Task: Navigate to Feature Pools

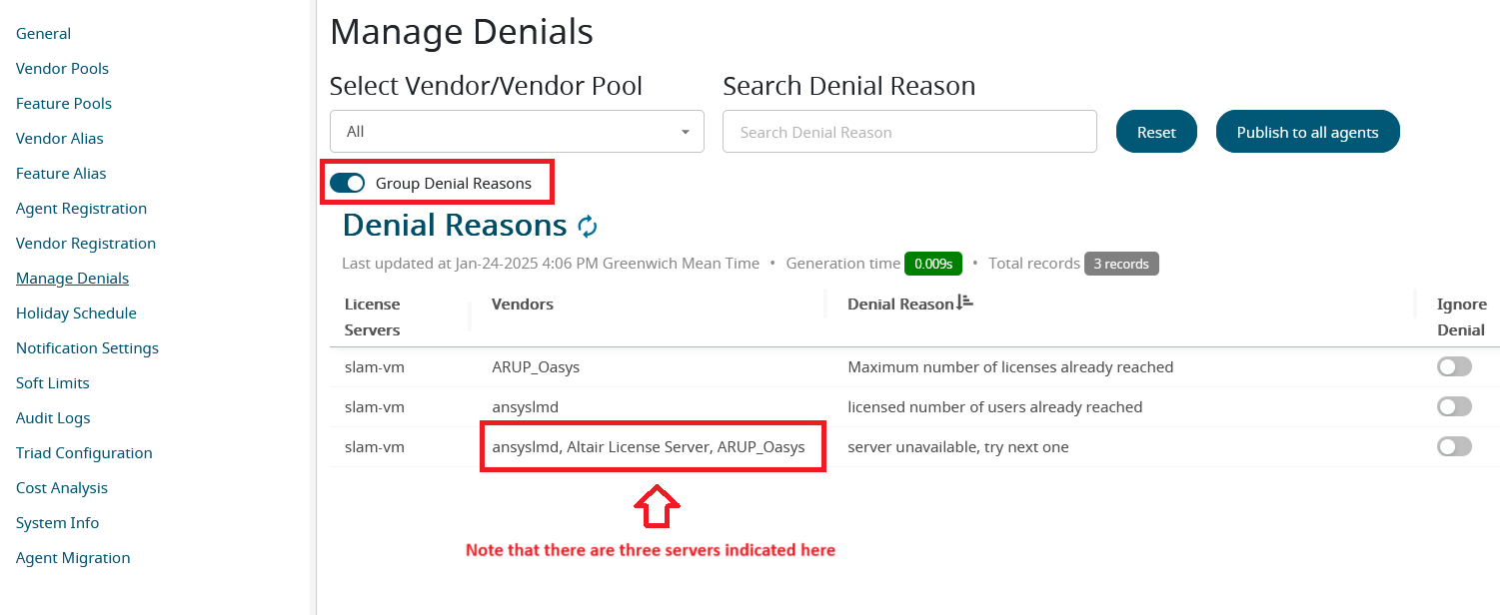Action: (64, 104)
